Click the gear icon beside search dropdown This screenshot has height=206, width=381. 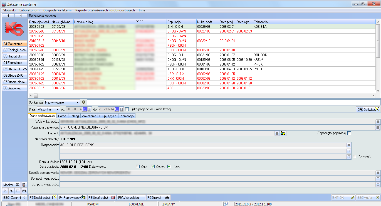(83, 102)
